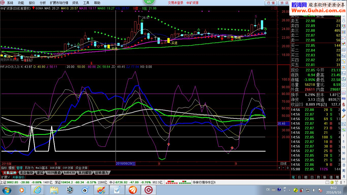347x195 pixels.
Task: Select the 筹 tab under tick list
Action: coord(337,177)
